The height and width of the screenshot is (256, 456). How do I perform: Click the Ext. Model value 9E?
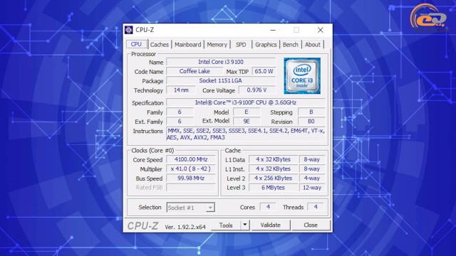247,121
